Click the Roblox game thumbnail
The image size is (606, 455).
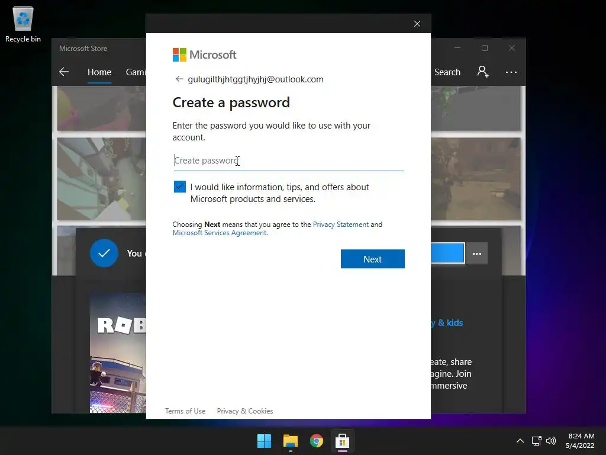pos(118,353)
